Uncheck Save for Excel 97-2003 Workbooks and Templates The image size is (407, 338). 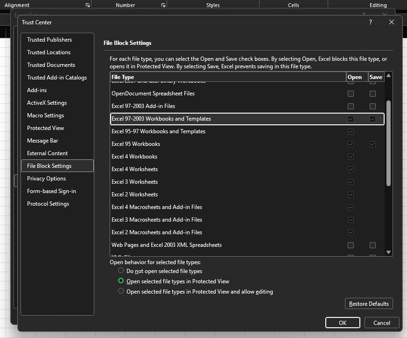click(372, 119)
